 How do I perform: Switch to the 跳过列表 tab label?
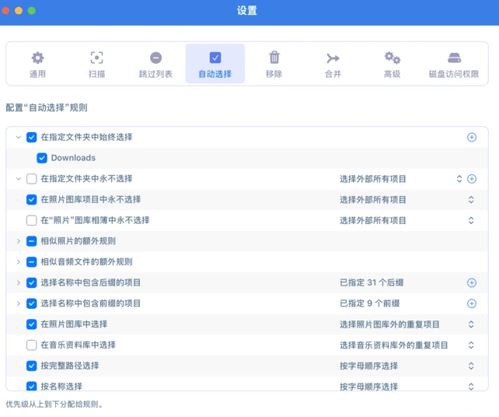coord(156,74)
